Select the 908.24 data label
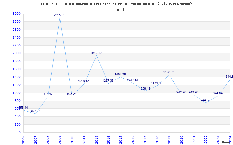233x145 pixels. point(72,94)
